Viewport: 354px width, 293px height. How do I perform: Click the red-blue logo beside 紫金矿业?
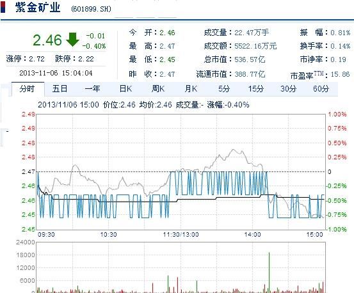(3, 7)
